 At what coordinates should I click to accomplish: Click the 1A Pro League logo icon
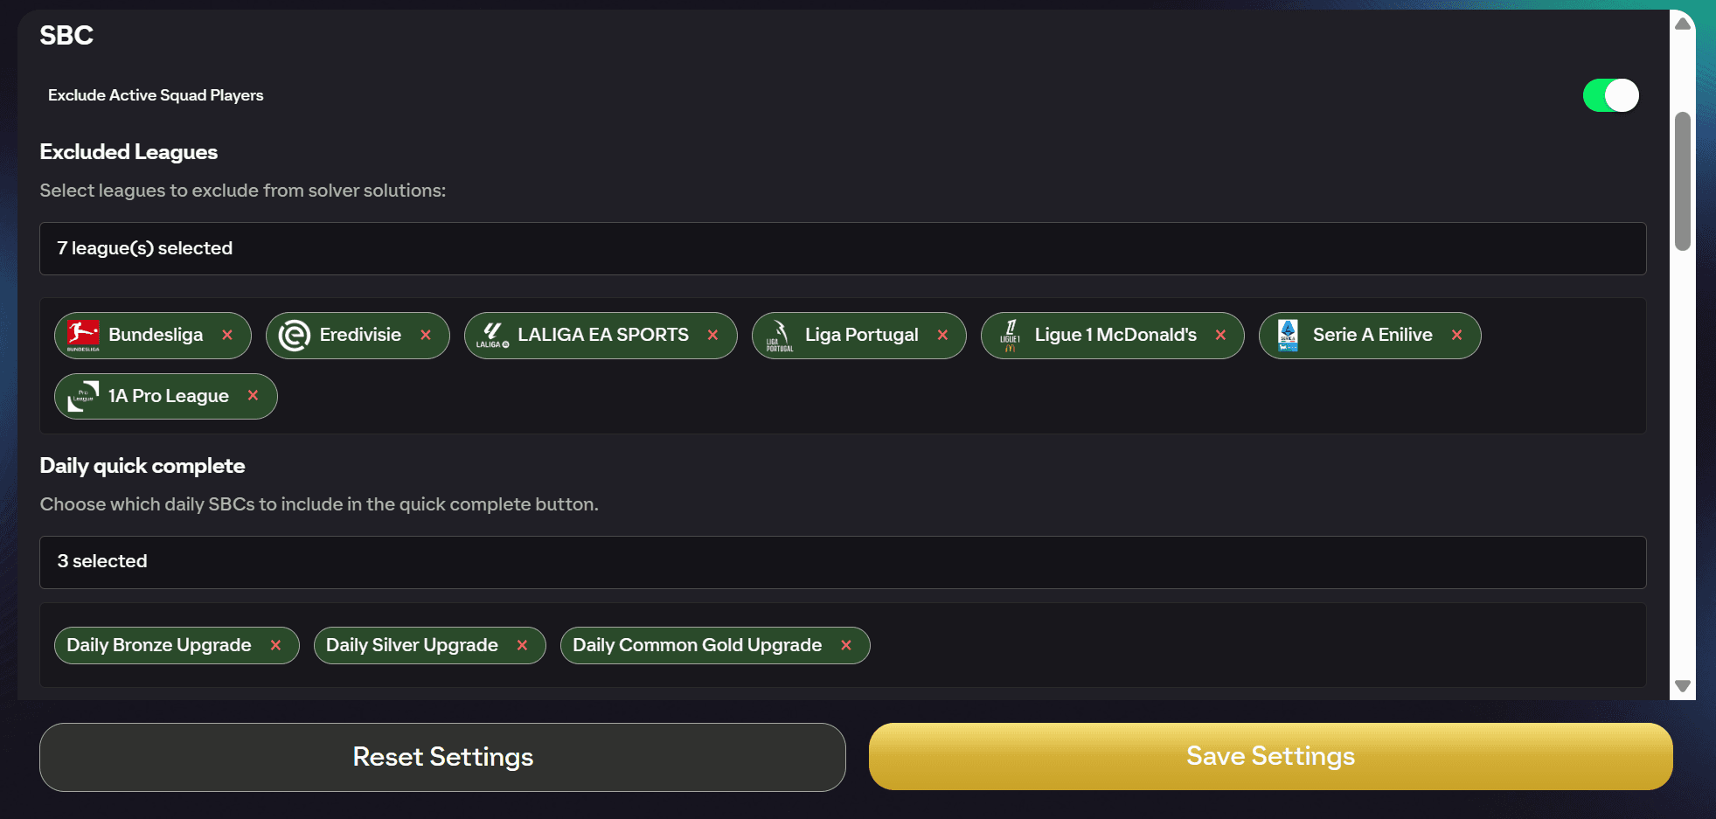(x=83, y=396)
